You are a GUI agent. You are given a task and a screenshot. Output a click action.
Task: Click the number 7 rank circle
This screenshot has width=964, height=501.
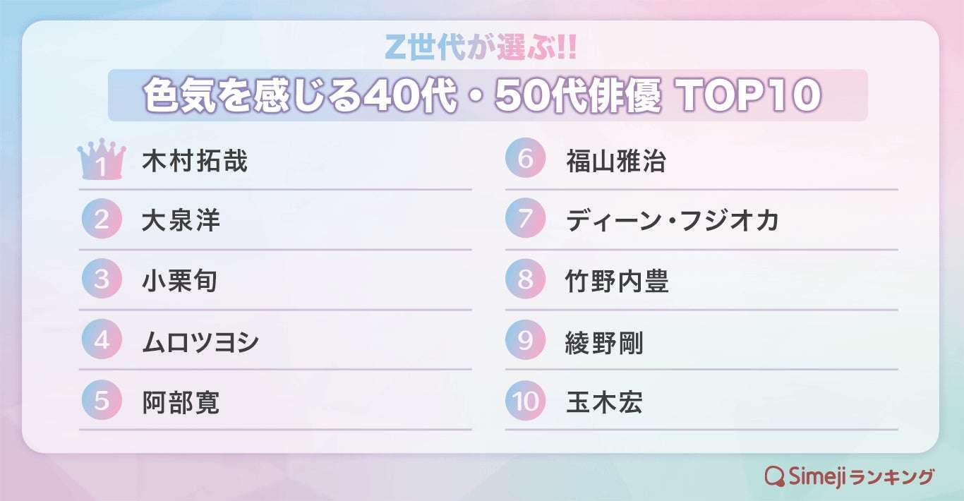(x=526, y=219)
